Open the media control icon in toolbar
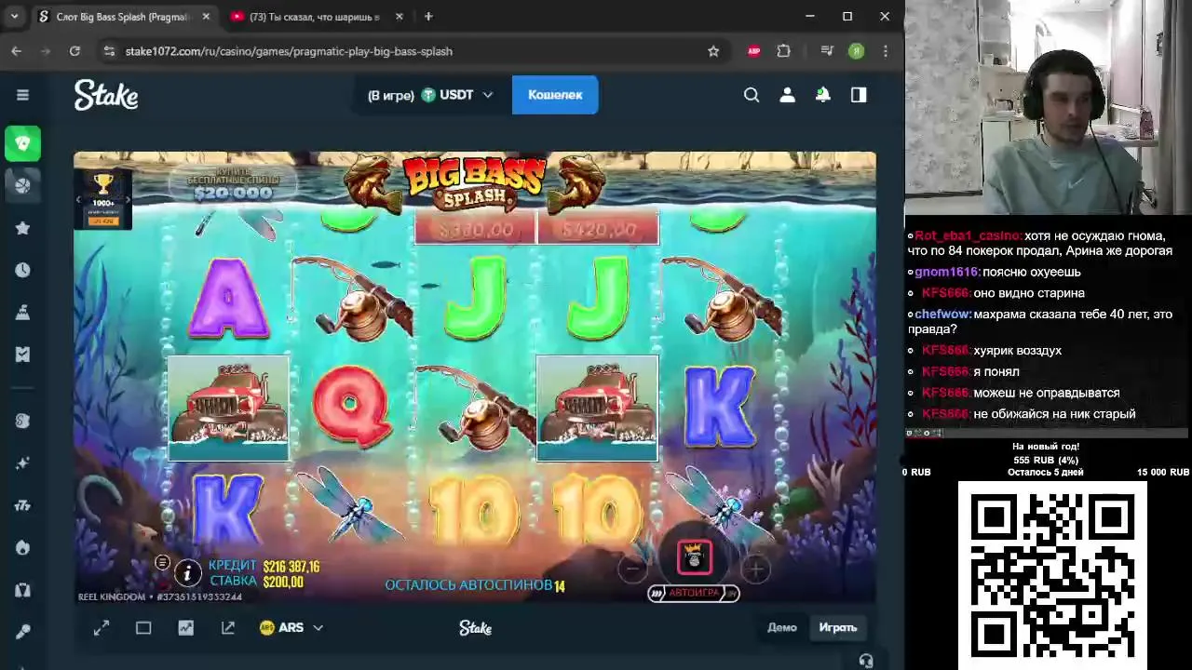This screenshot has width=1192, height=670. tap(826, 51)
